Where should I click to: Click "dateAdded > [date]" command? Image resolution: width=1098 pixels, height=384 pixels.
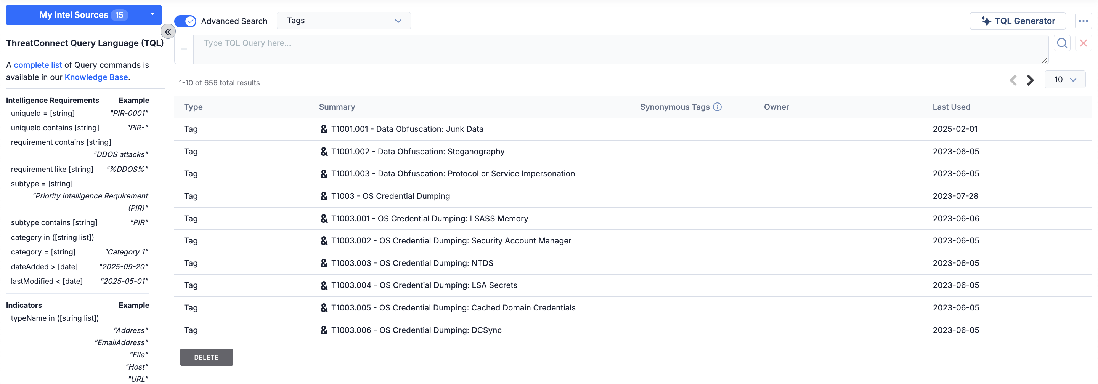click(44, 267)
